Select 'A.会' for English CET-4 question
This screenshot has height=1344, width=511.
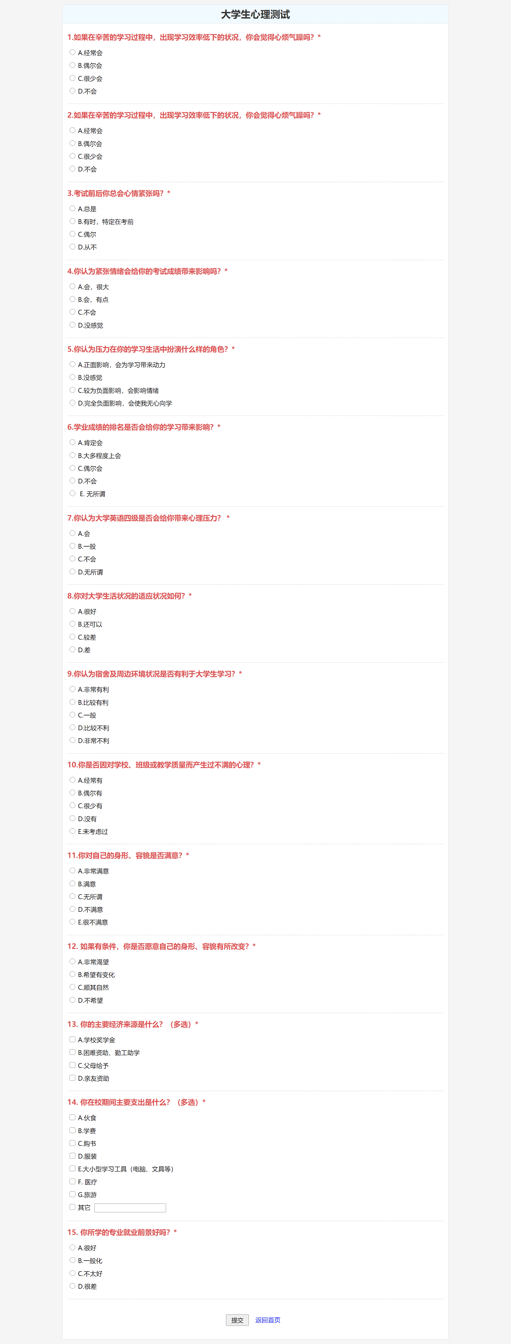72,533
